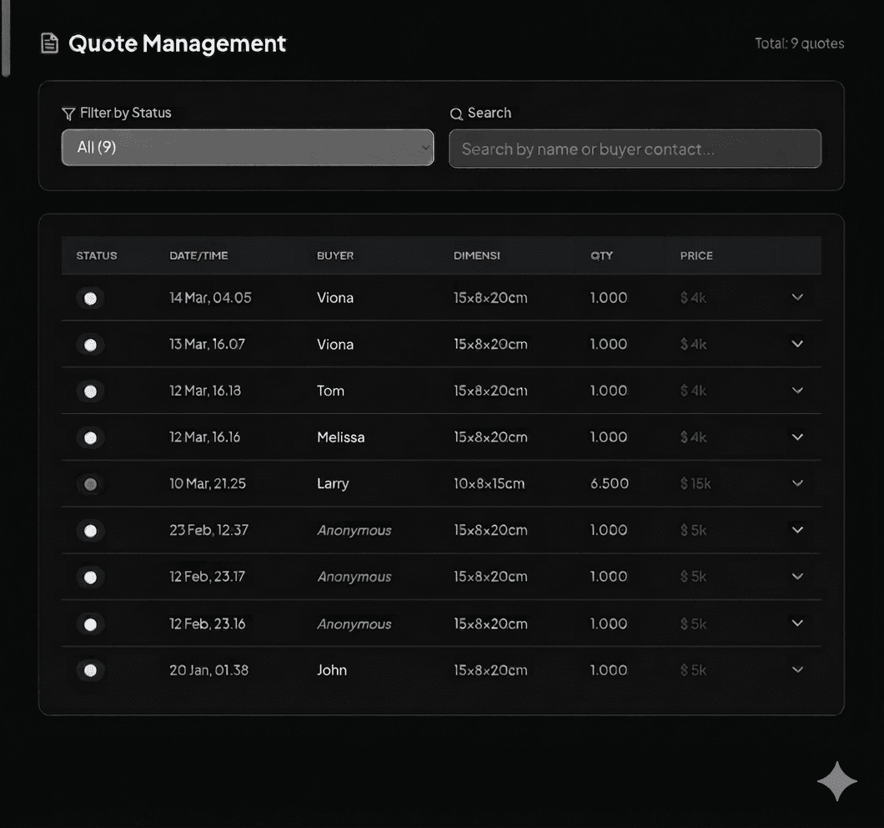Click the price $ 15k
The image size is (884, 828).
click(696, 484)
